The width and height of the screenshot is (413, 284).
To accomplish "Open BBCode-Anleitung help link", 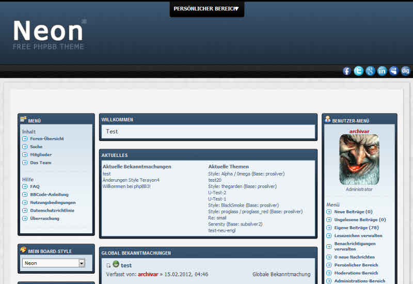I will tap(49, 195).
